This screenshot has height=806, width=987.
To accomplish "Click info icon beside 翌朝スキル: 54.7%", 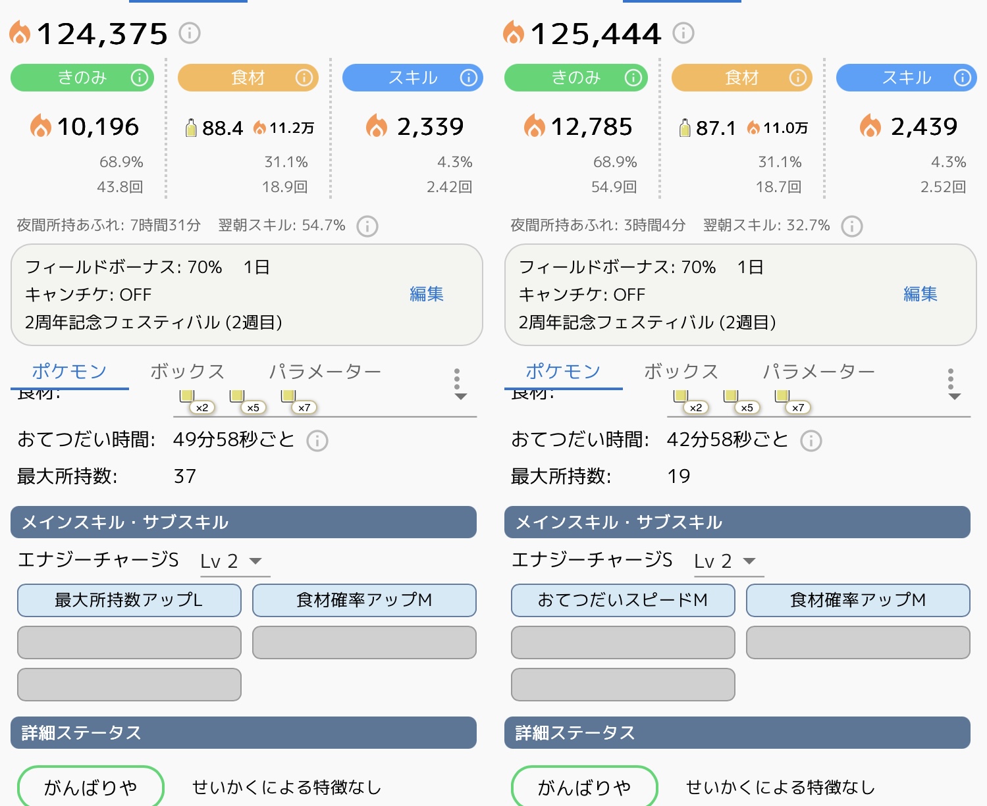I will pos(367,226).
